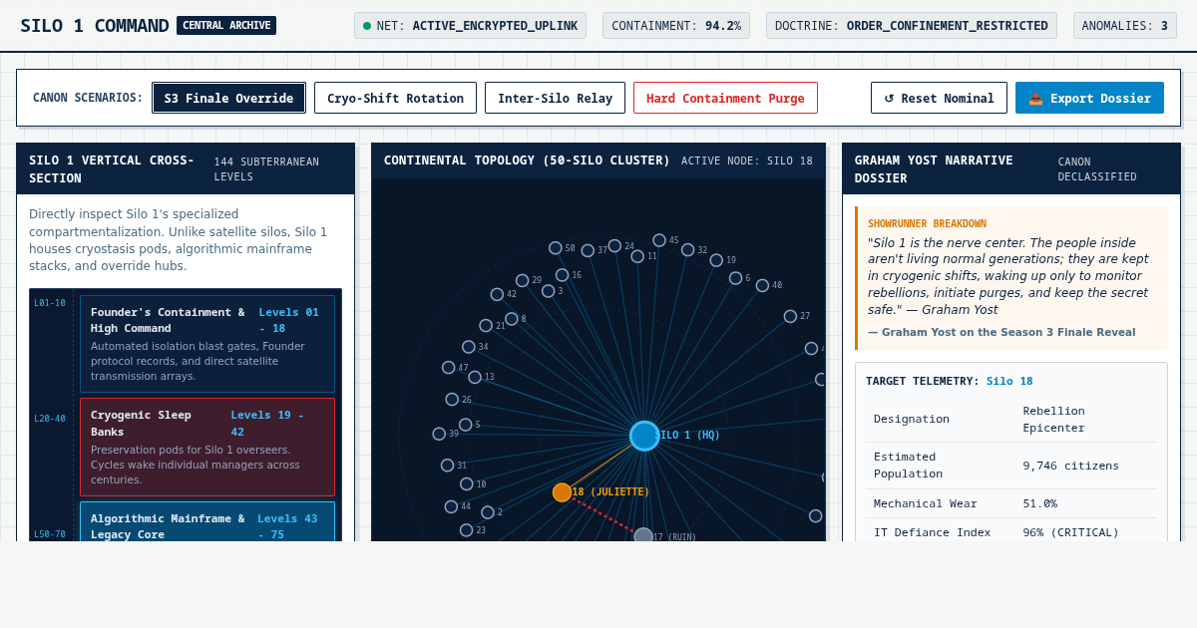The width and height of the screenshot is (1197, 628).
Task: Click the CENTRAL ARCHIVE badge
Action: pyautogui.click(x=226, y=25)
